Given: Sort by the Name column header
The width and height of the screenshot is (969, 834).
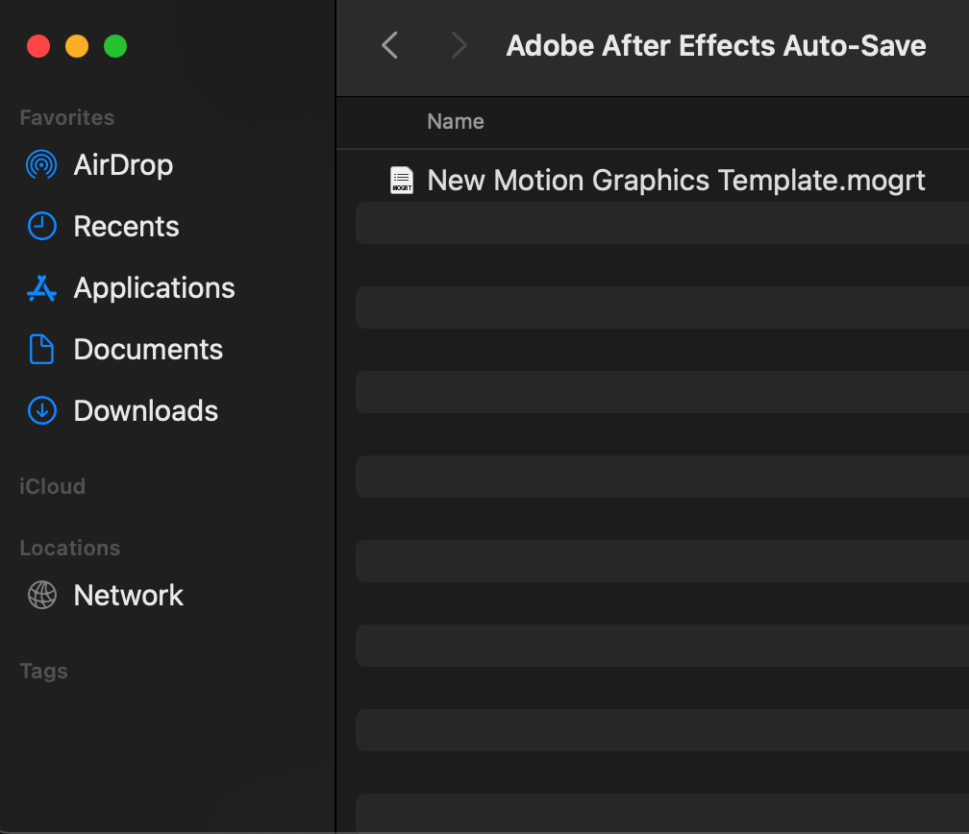Looking at the screenshot, I should tap(456, 122).
